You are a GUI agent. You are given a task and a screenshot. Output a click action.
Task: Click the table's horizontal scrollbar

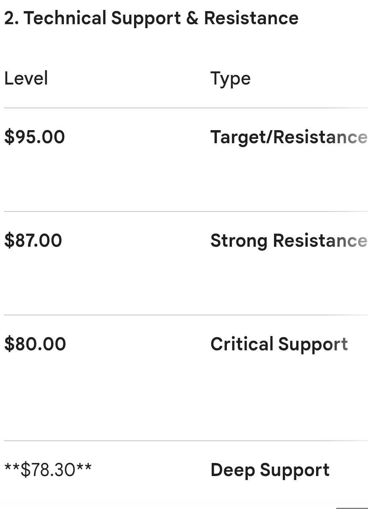click(x=352, y=508)
